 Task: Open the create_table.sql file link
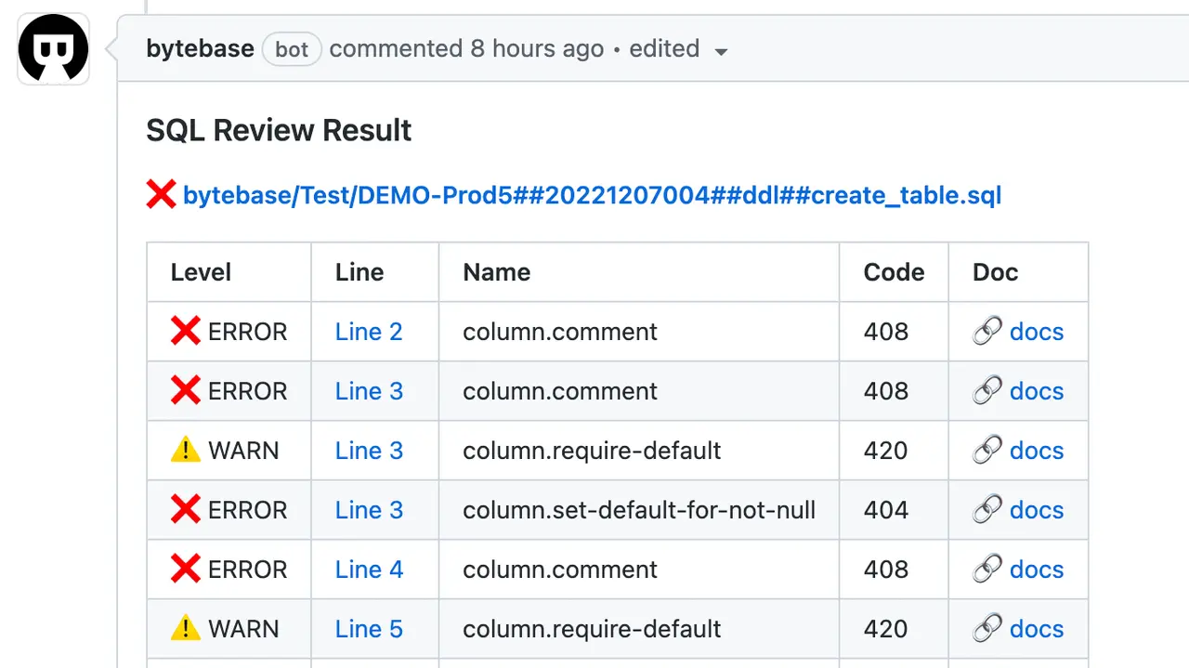coord(592,195)
